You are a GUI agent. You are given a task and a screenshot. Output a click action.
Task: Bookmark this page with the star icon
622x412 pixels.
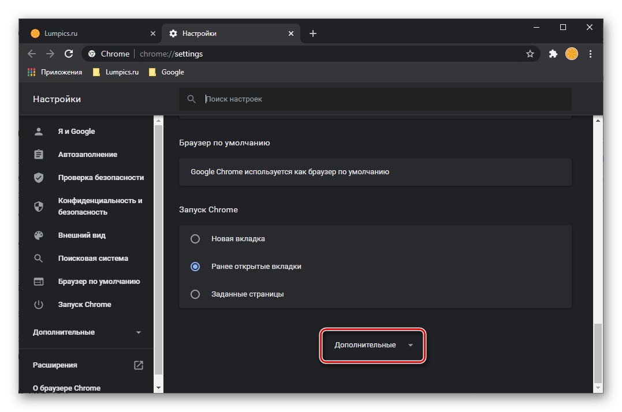pos(530,54)
